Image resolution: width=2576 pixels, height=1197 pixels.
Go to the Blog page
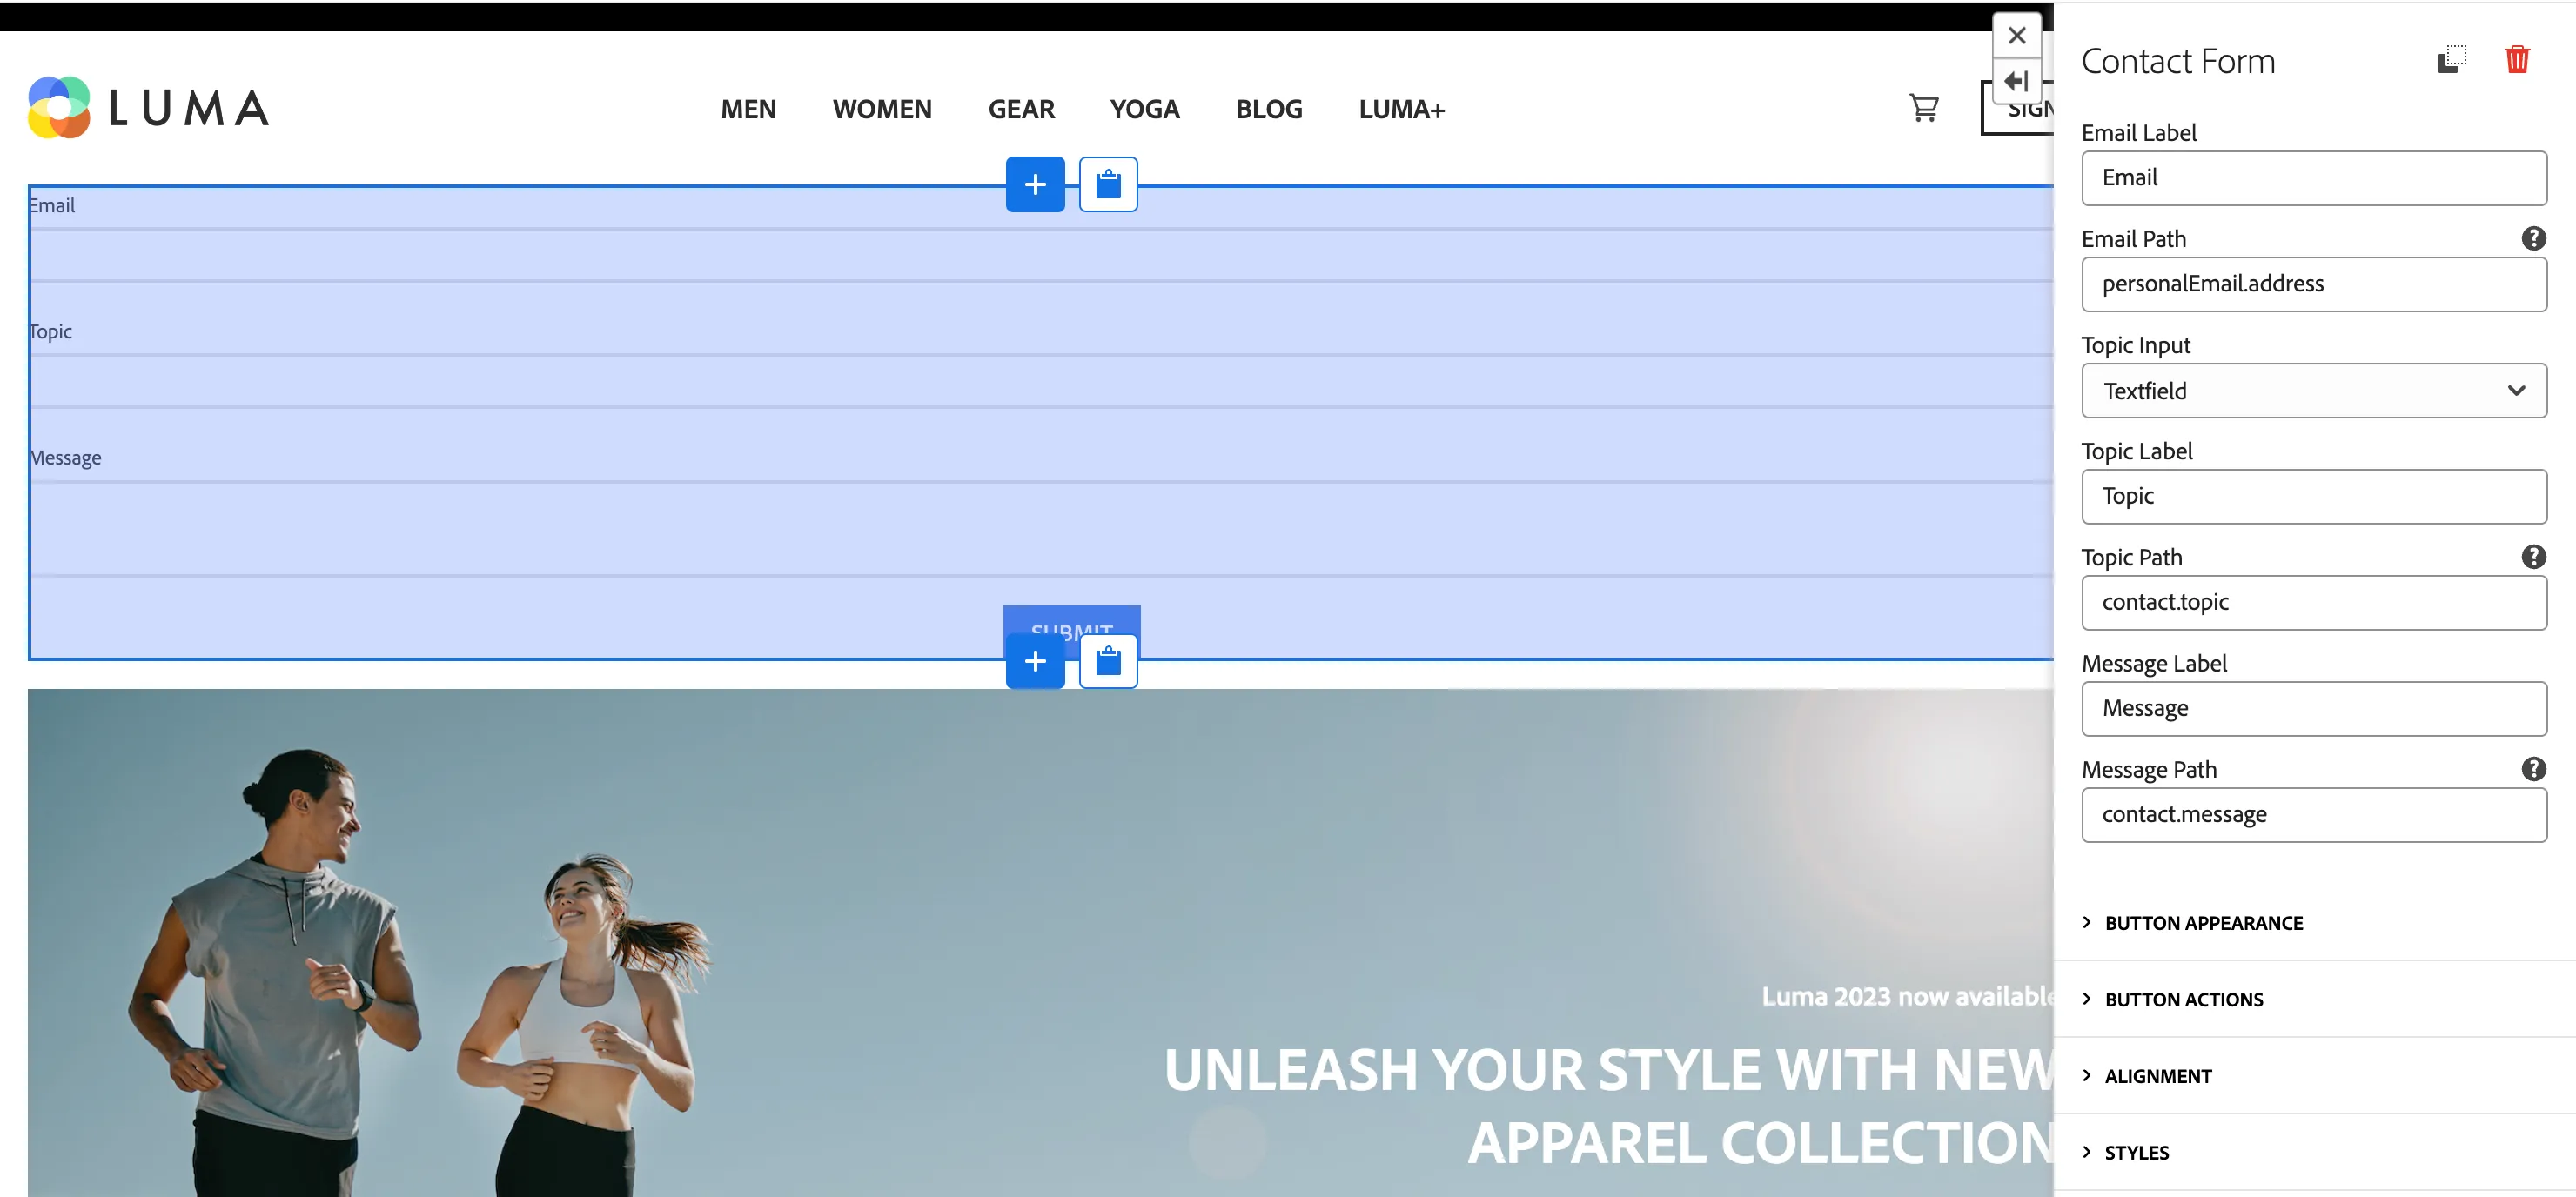click(1268, 109)
